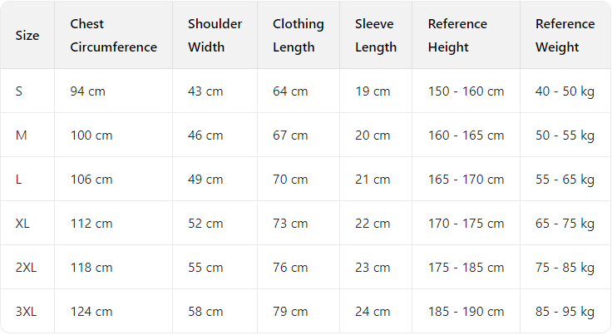The width and height of the screenshot is (612, 335).
Task: Click the Reference Weight column header
Action: point(565,36)
